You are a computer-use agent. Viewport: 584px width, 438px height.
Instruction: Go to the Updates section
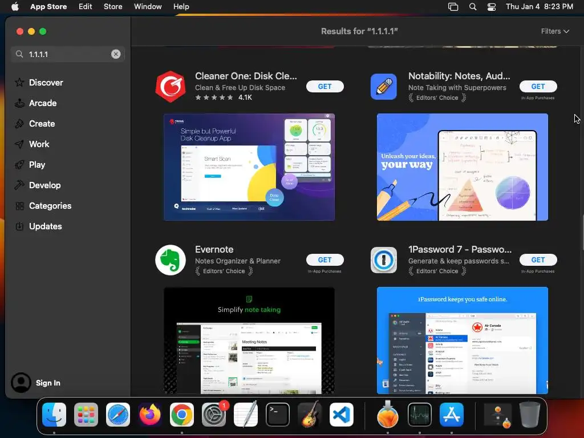click(x=46, y=226)
